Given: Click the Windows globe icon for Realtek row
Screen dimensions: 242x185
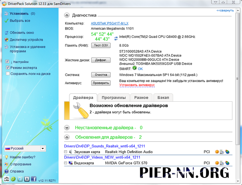Looking at the screenshot, I should [227, 152].
